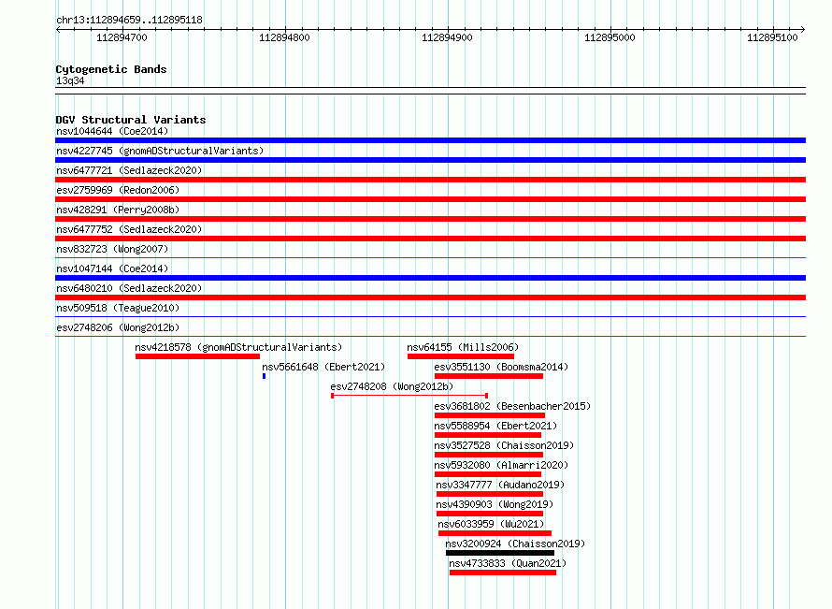Viewport: 832px width, 609px height.
Task: Click the red bar under nsv4390903
Action: 490,514
